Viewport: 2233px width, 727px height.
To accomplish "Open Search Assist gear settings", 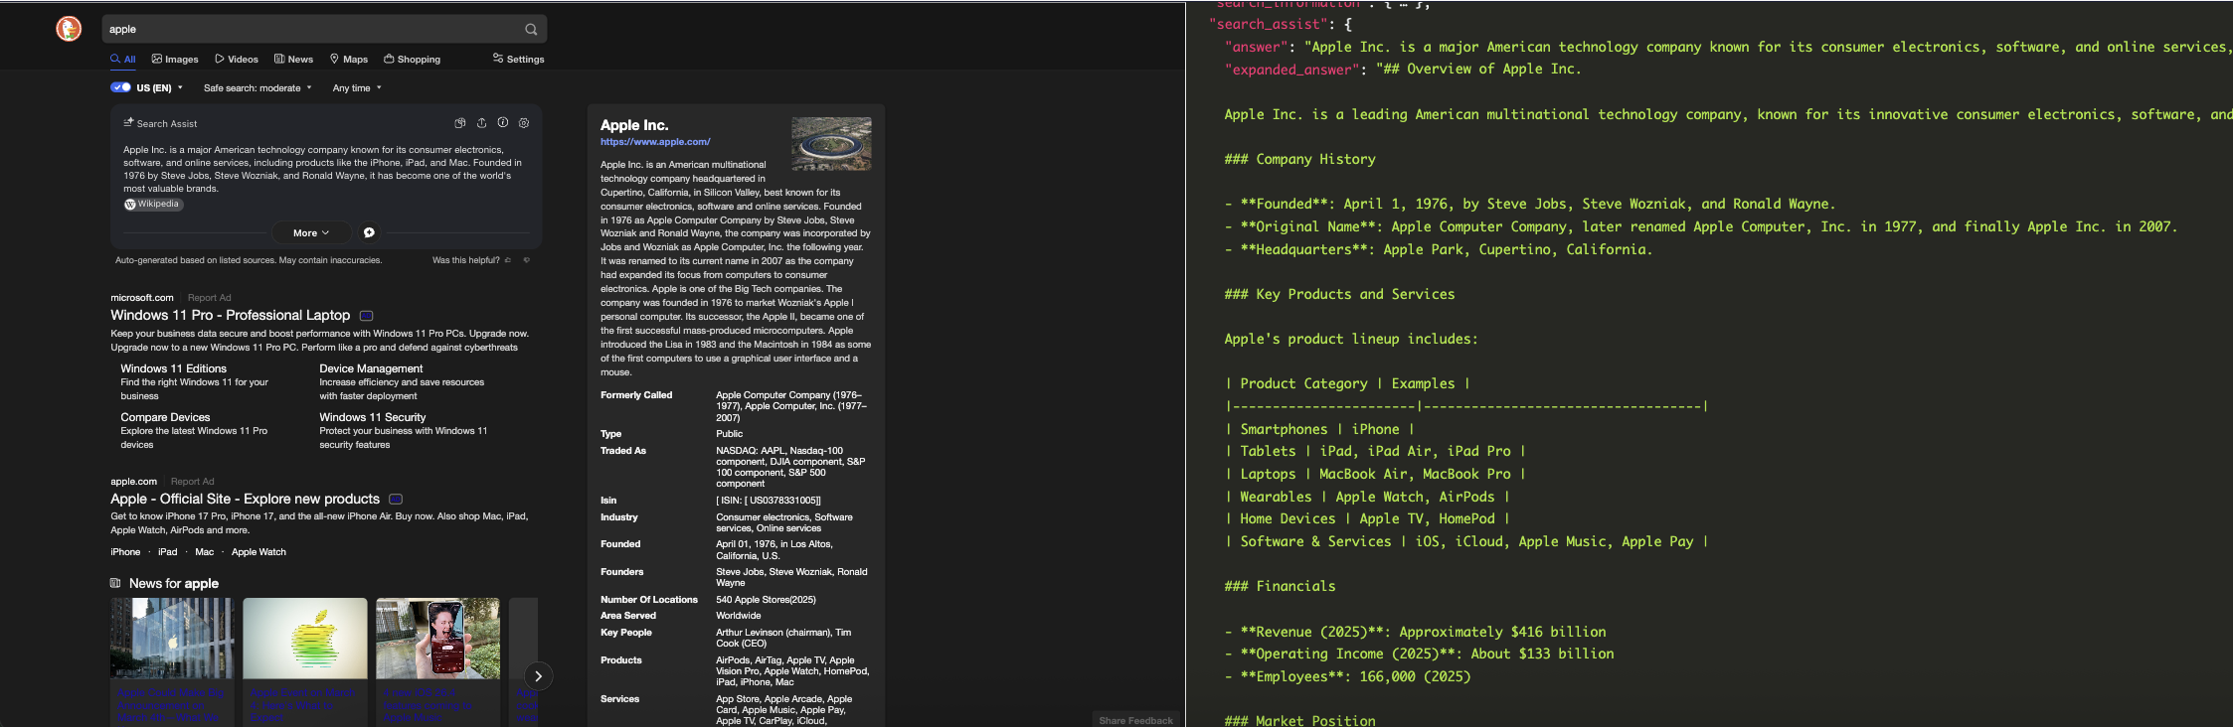I will (x=524, y=123).
